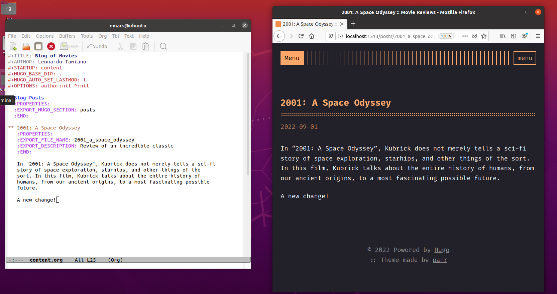557x294 pixels.
Task: Open the Options menu in Emacs
Action: click(45, 36)
